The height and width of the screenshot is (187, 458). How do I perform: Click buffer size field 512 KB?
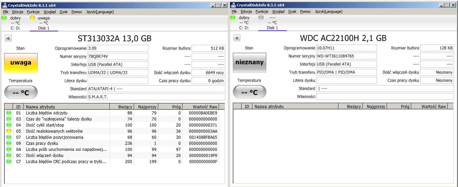click(x=208, y=48)
